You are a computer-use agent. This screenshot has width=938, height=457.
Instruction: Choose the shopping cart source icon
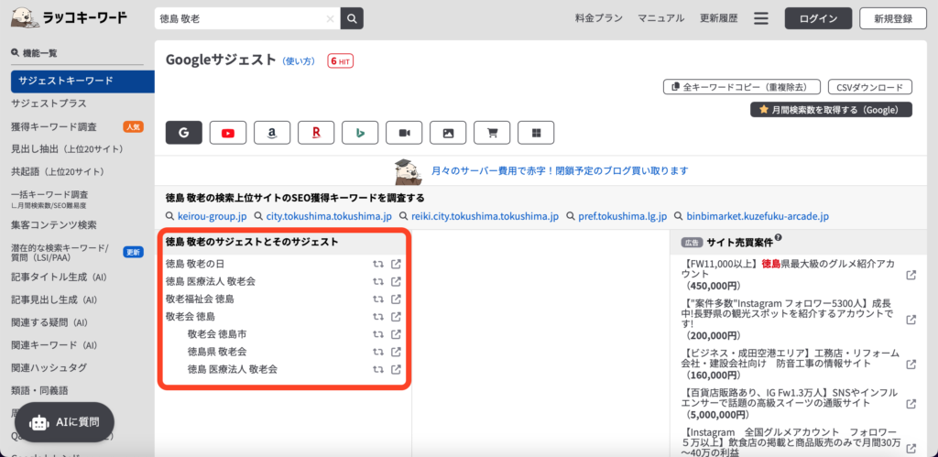(492, 133)
